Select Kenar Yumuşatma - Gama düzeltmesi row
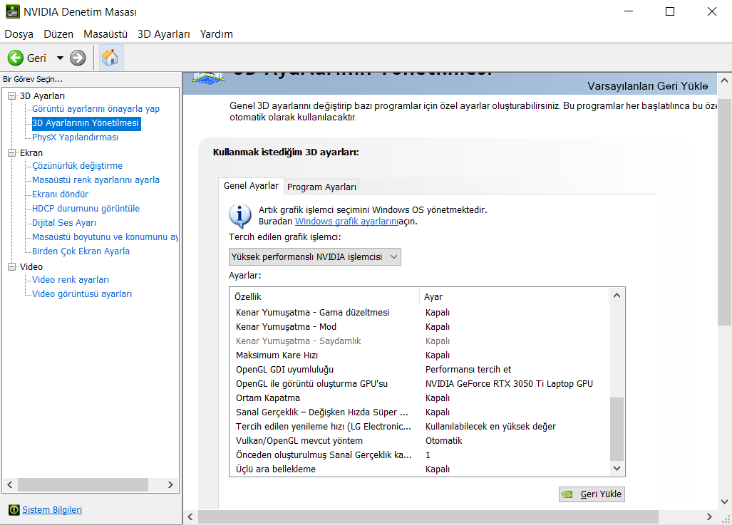This screenshot has height=525, width=732. tap(419, 312)
